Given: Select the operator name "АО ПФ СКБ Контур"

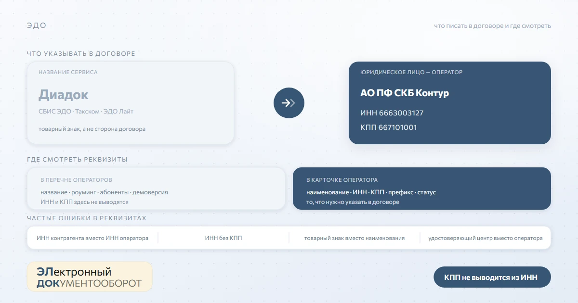Looking at the screenshot, I should [405, 93].
